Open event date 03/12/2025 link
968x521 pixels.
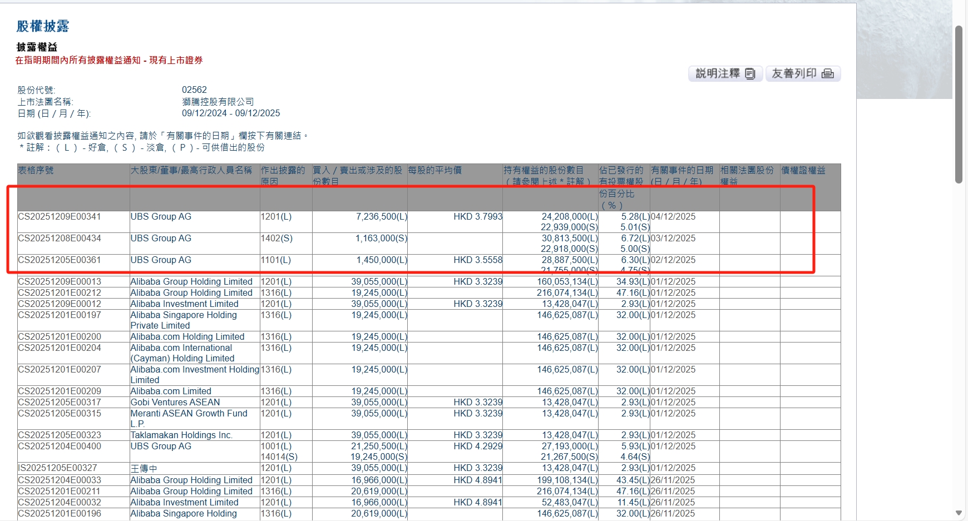[x=673, y=238]
